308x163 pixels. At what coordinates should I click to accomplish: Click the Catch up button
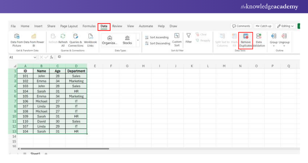pyautogui.click(x=263, y=26)
